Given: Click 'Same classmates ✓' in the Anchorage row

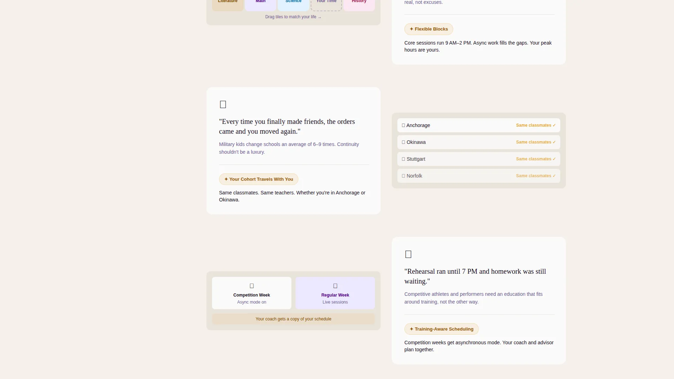Looking at the screenshot, I should click(x=536, y=125).
